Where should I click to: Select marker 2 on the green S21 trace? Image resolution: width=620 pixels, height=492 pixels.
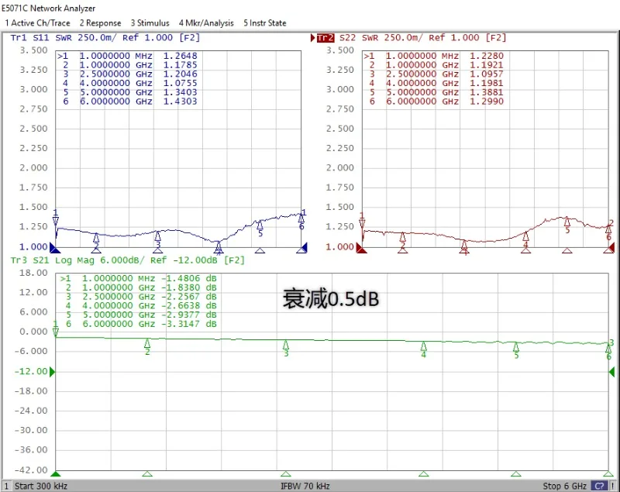[147, 345]
